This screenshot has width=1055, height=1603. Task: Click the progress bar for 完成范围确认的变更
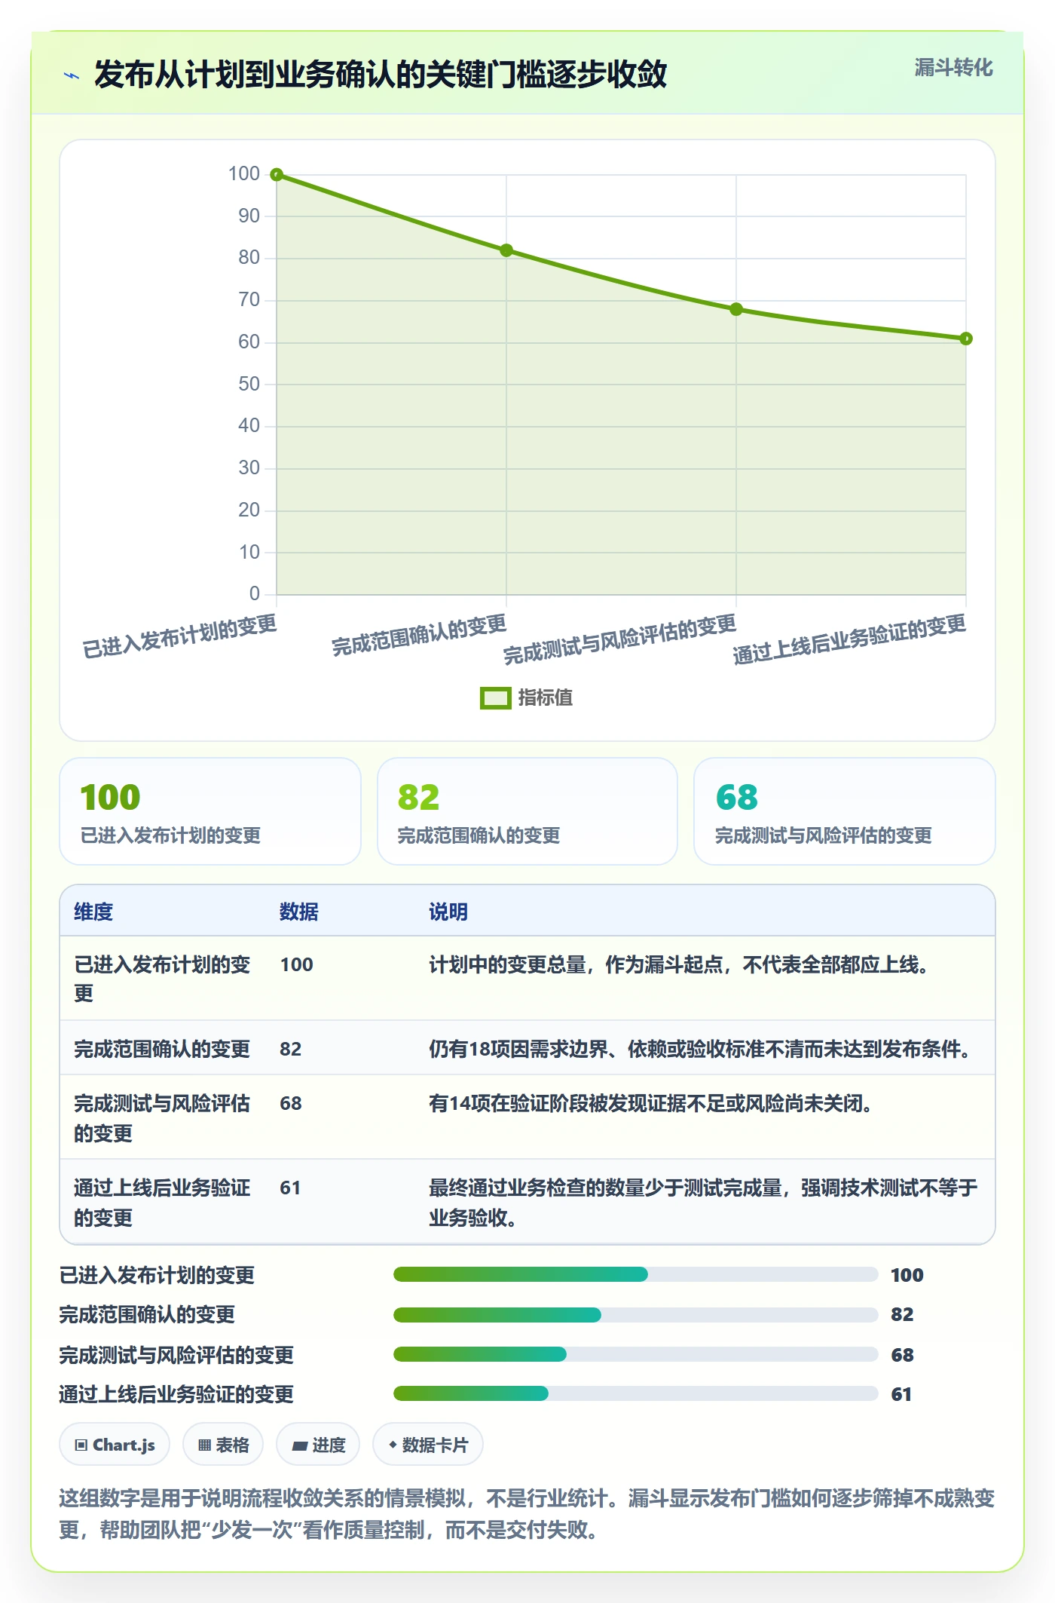[x=636, y=1315]
